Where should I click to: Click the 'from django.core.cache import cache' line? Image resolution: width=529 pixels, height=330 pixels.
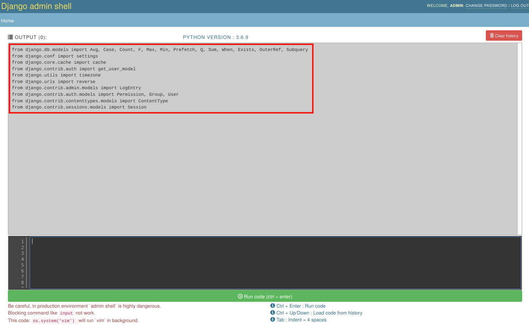click(x=59, y=62)
